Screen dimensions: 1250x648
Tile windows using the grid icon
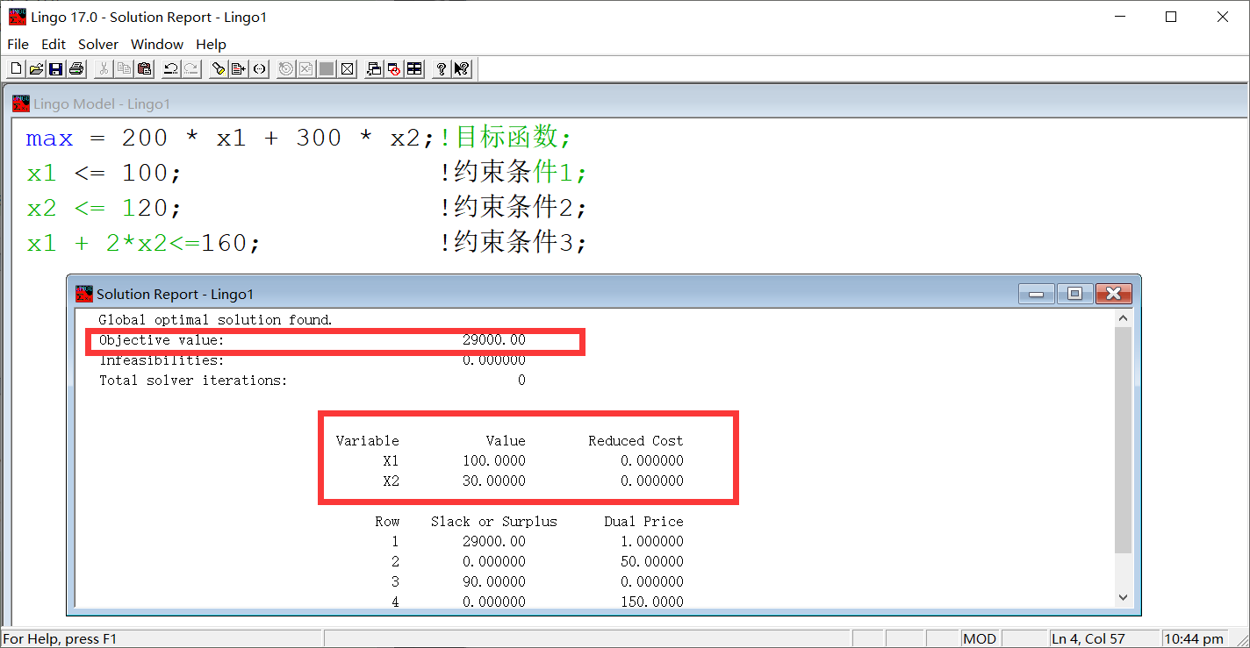(x=414, y=68)
